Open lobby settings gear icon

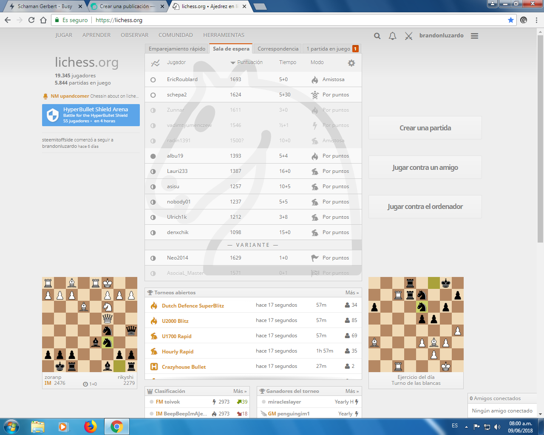tap(351, 63)
